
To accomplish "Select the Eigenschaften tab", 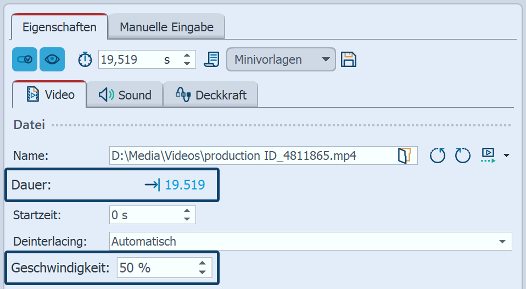I will click(x=60, y=27).
